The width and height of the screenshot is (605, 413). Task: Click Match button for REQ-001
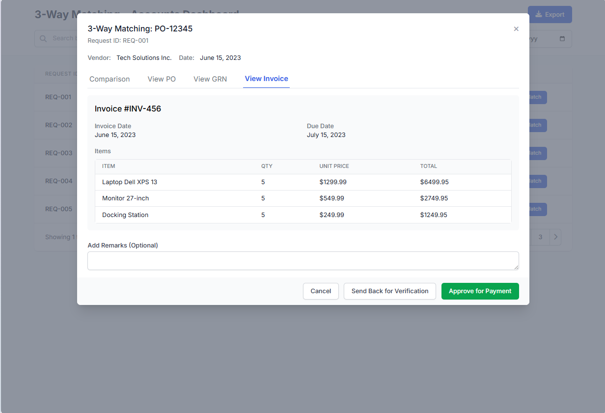(x=538, y=97)
